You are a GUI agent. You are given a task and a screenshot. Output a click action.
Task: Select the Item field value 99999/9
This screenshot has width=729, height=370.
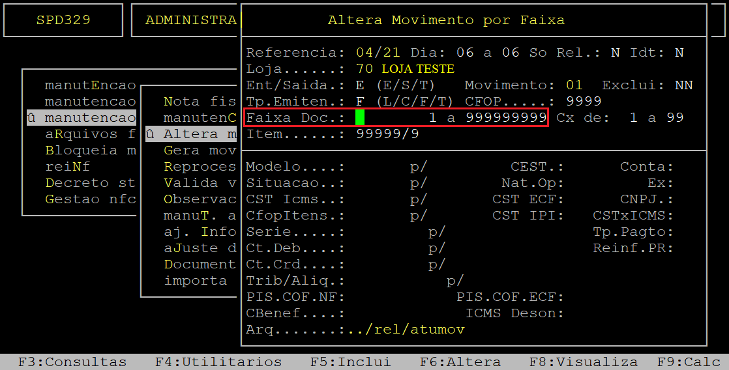(x=387, y=134)
